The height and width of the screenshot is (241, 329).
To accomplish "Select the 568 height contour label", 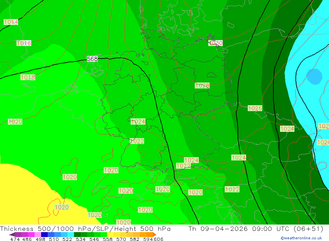I will click(92, 59).
